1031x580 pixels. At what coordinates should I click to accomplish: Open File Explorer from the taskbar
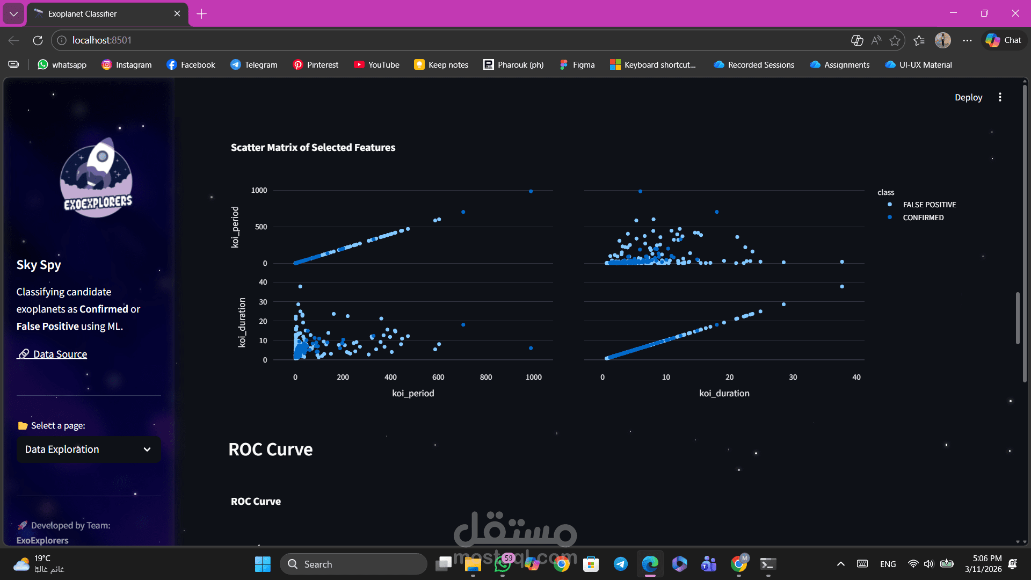pyautogui.click(x=473, y=564)
